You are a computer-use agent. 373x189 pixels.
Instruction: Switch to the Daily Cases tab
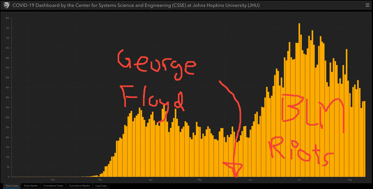coord(12,186)
